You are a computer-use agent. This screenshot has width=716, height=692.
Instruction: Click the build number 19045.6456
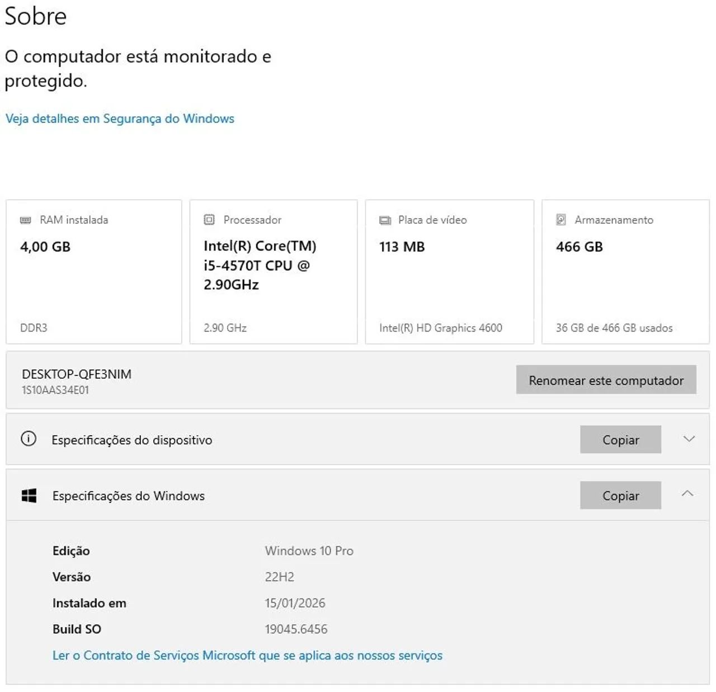point(296,629)
